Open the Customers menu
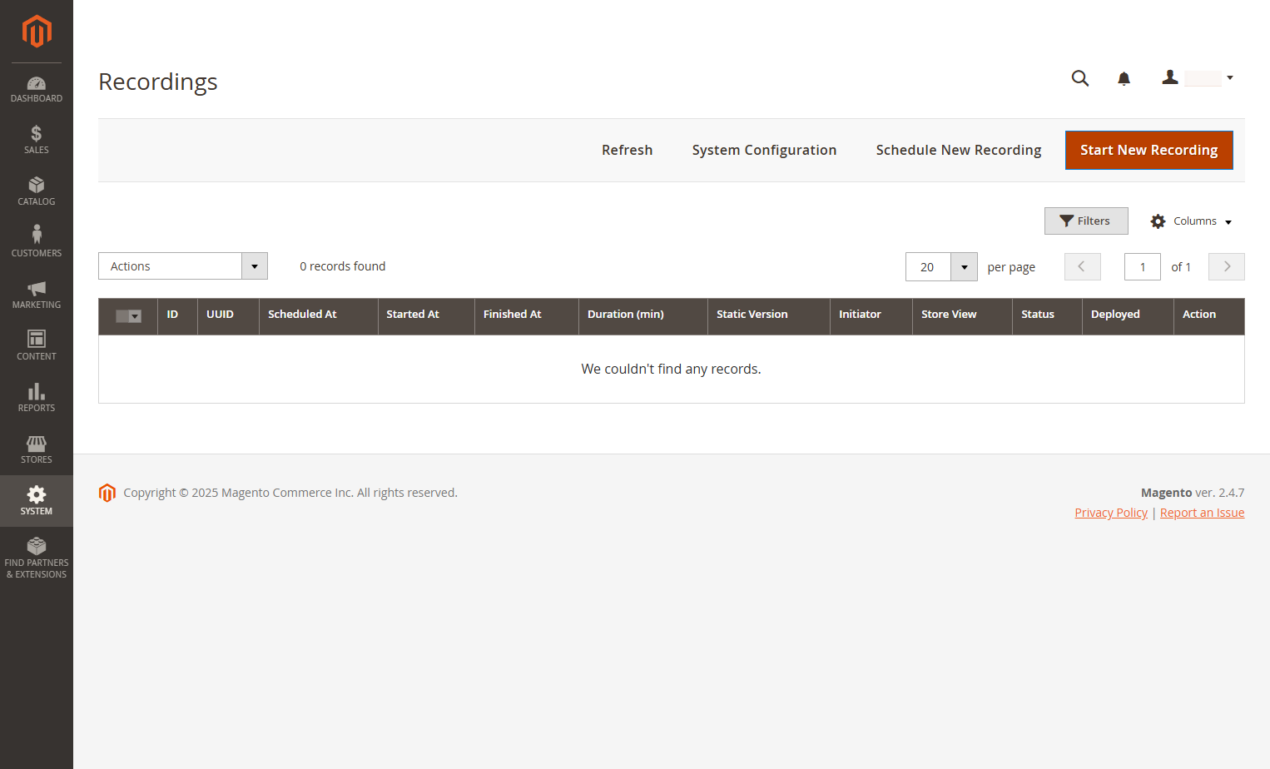The height and width of the screenshot is (769, 1270). [x=37, y=243]
